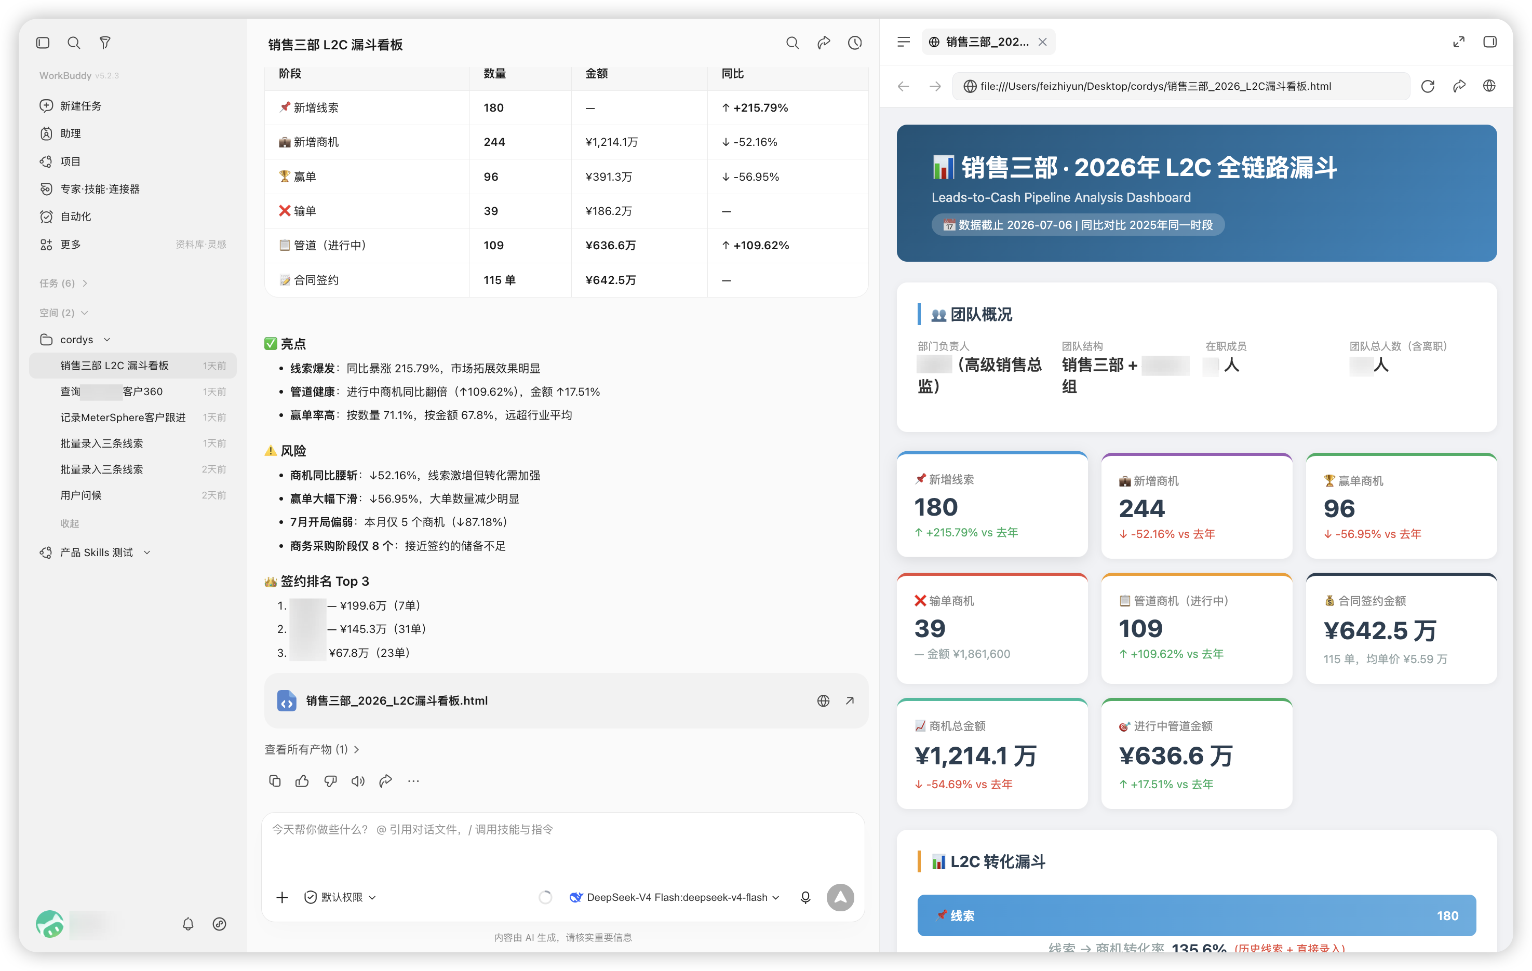The width and height of the screenshot is (1532, 971).
Task: Open conversation history clock icon
Action: (855, 43)
